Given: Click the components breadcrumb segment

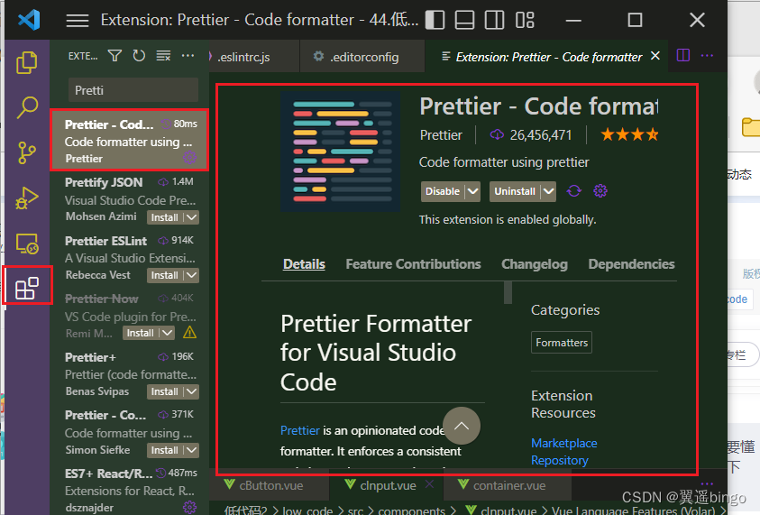Looking at the screenshot, I should coord(411,510).
